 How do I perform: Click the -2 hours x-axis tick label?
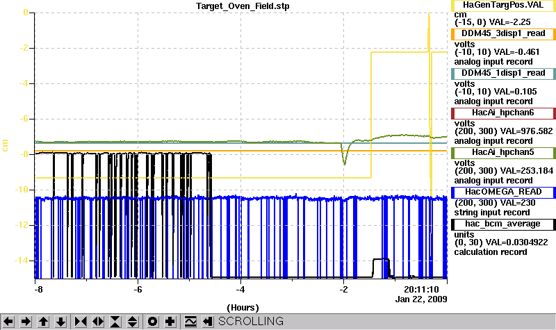point(343,290)
